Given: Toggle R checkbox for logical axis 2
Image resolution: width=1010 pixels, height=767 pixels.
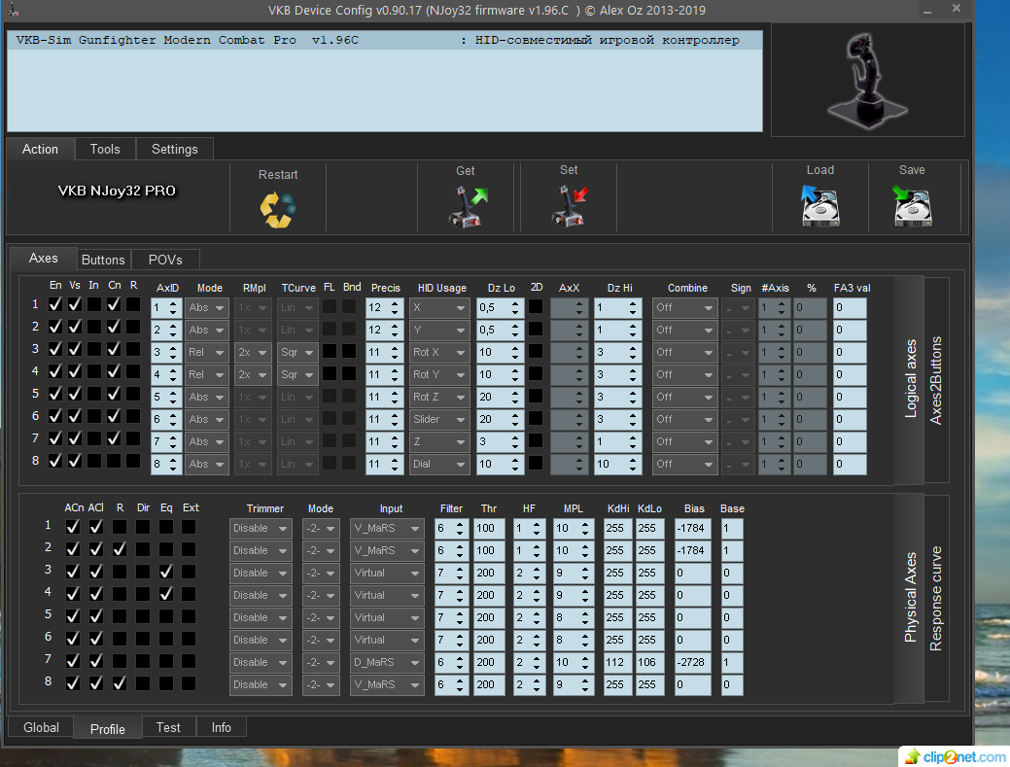Looking at the screenshot, I should [133, 327].
